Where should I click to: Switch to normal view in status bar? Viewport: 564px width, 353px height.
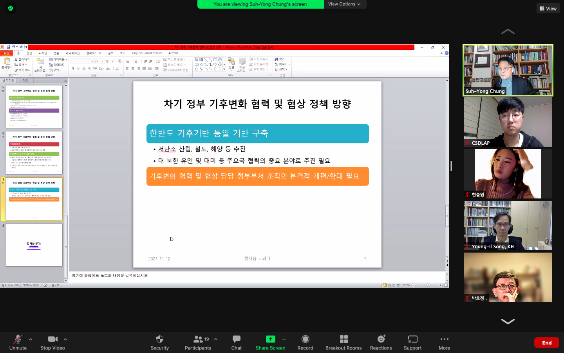tap(385, 285)
